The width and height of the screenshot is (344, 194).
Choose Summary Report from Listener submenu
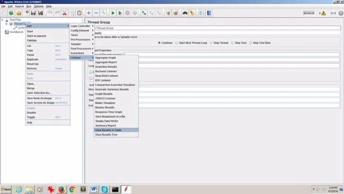(116, 126)
